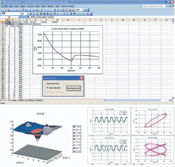Click the Chart Wizard toolbar icon

70,10
